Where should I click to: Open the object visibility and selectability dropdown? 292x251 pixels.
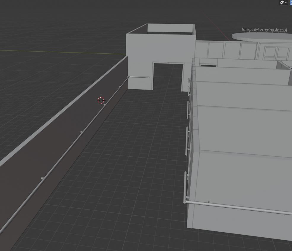(284, 3)
